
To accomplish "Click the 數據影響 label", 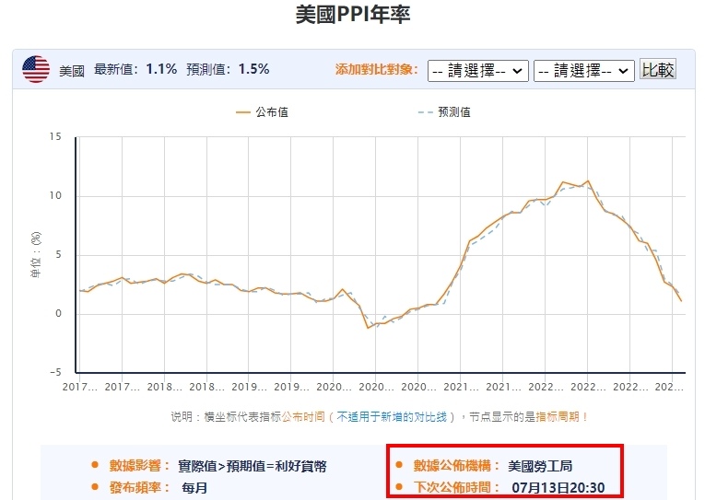I will 139,466.
